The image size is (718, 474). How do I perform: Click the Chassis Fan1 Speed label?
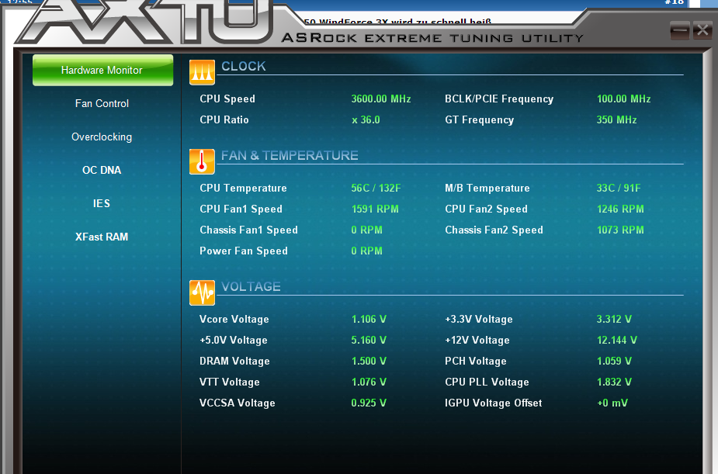[248, 230]
